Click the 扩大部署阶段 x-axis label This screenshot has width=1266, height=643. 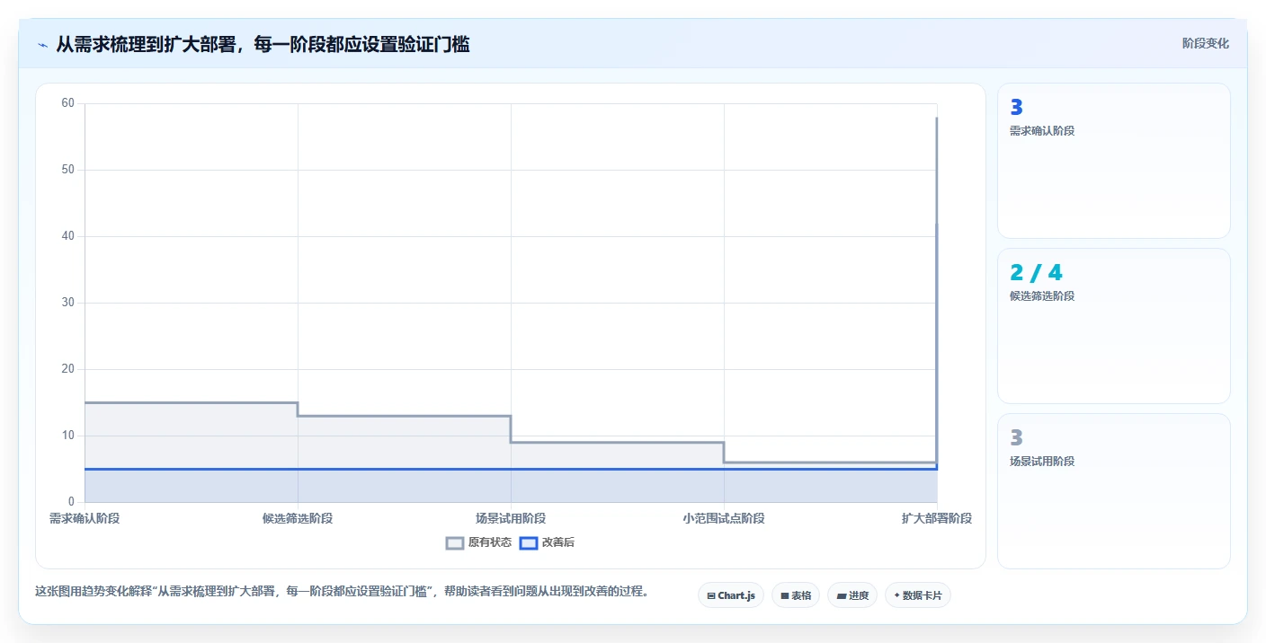click(937, 518)
